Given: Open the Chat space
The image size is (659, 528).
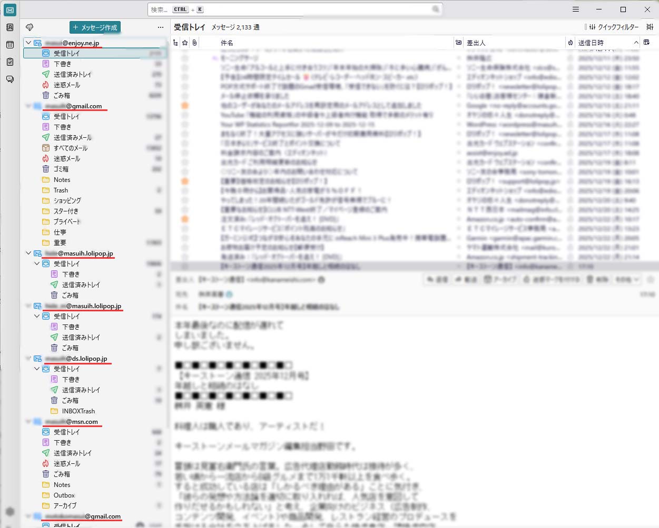Looking at the screenshot, I should (x=10, y=79).
